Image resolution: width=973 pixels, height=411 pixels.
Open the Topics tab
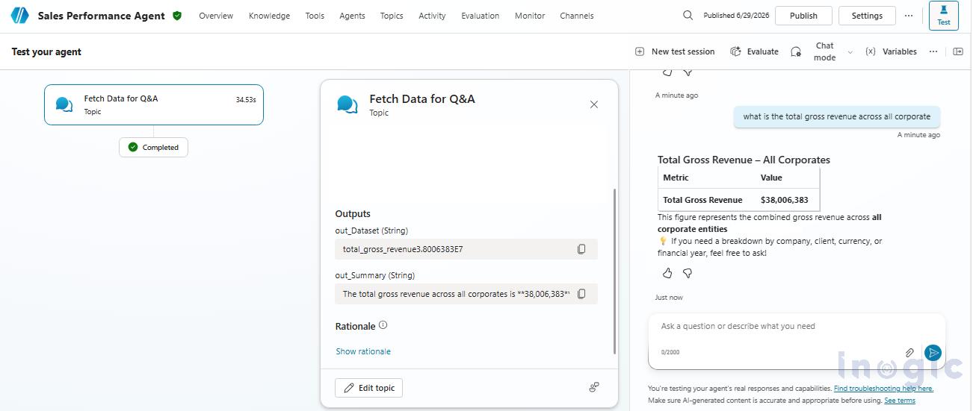coord(392,16)
